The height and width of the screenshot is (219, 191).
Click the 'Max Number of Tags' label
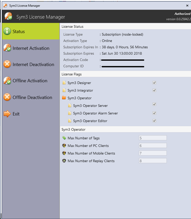click(84, 138)
